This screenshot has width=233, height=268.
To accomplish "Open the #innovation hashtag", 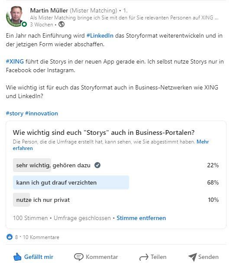I will pyautogui.click(x=42, y=114).
